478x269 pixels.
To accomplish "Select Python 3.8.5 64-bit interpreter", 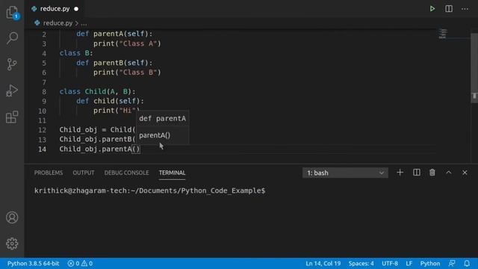I will [x=33, y=263].
